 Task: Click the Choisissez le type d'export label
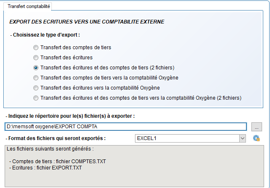[x=45, y=35]
